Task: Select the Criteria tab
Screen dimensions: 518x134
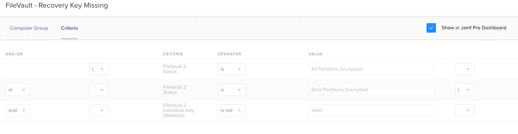Action: (x=69, y=28)
